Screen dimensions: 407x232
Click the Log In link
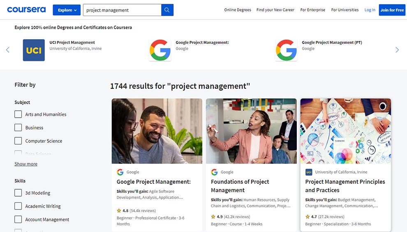click(370, 10)
